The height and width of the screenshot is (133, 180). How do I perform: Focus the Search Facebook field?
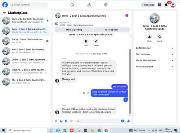click(x=29, y=5)
